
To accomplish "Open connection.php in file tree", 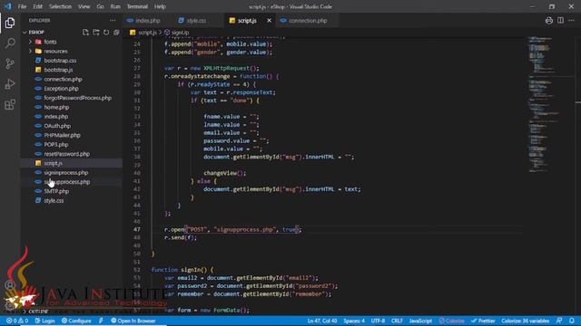I will [63, 79].
